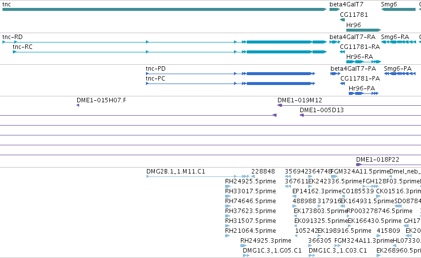The width and height of the screenshot is (421, 258).
Task: Click the 415809 feature label
Action: tap(388, 231)
